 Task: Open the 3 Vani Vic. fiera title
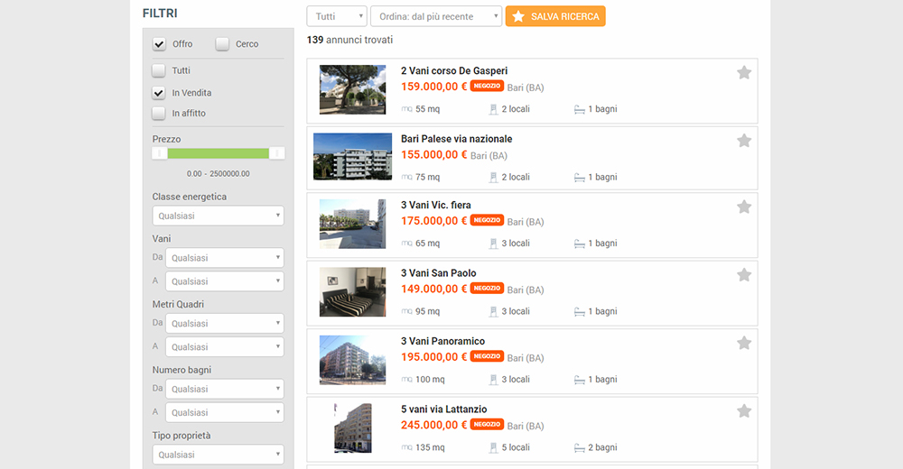point(436,205)
